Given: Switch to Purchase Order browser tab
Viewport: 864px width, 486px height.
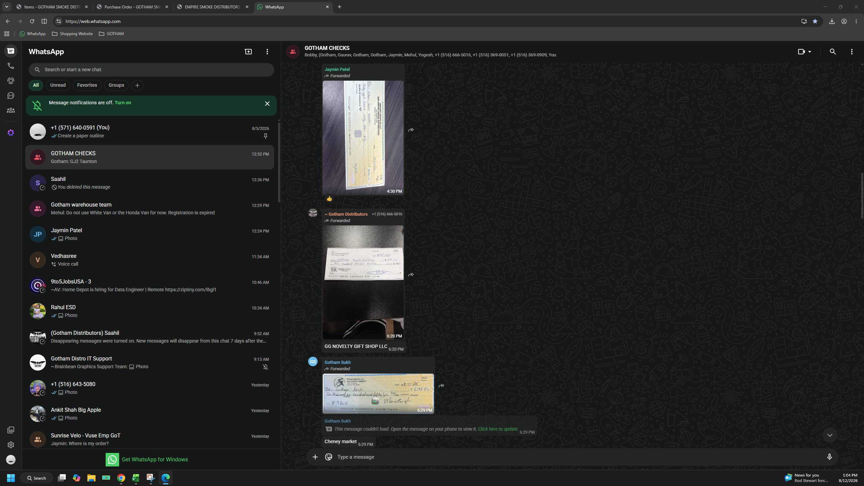Looking at the screenshot, I should pos(133,7).
